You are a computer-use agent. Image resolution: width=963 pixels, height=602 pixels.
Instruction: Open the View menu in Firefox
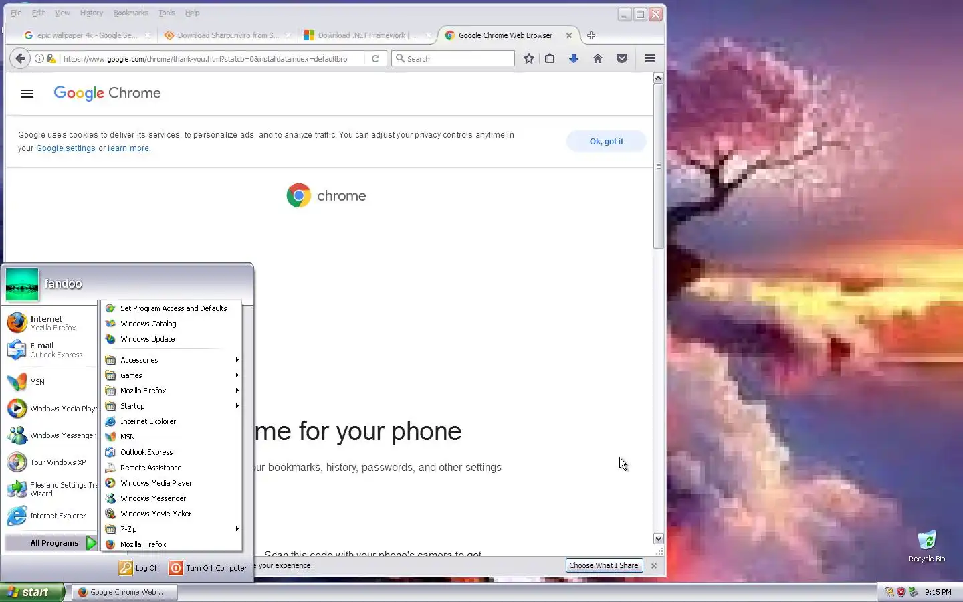point(62,13)
